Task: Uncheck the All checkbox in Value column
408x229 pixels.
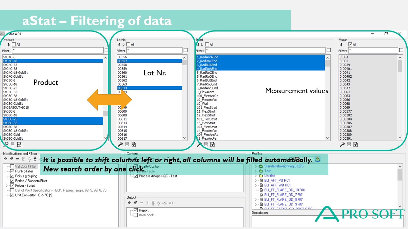Action: pyautogui.click(x=350, y=45)
